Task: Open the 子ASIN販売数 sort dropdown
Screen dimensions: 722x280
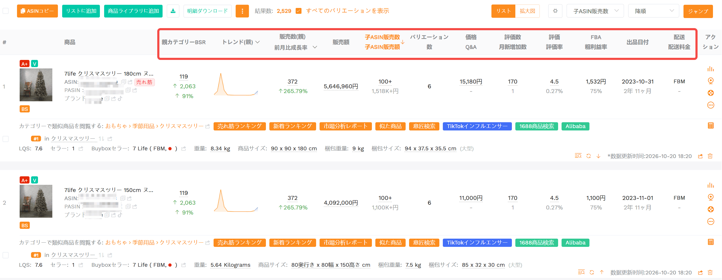Action: click(595, 11)
